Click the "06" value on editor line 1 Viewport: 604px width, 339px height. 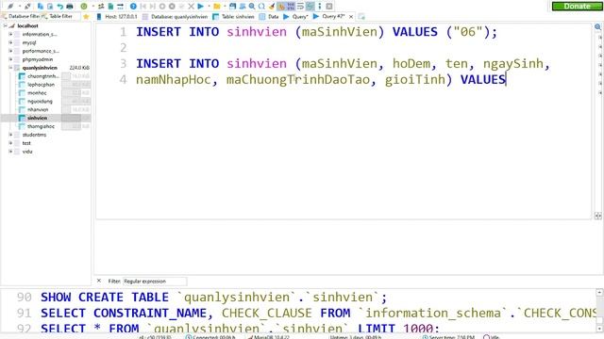click(x=468, y=32)
